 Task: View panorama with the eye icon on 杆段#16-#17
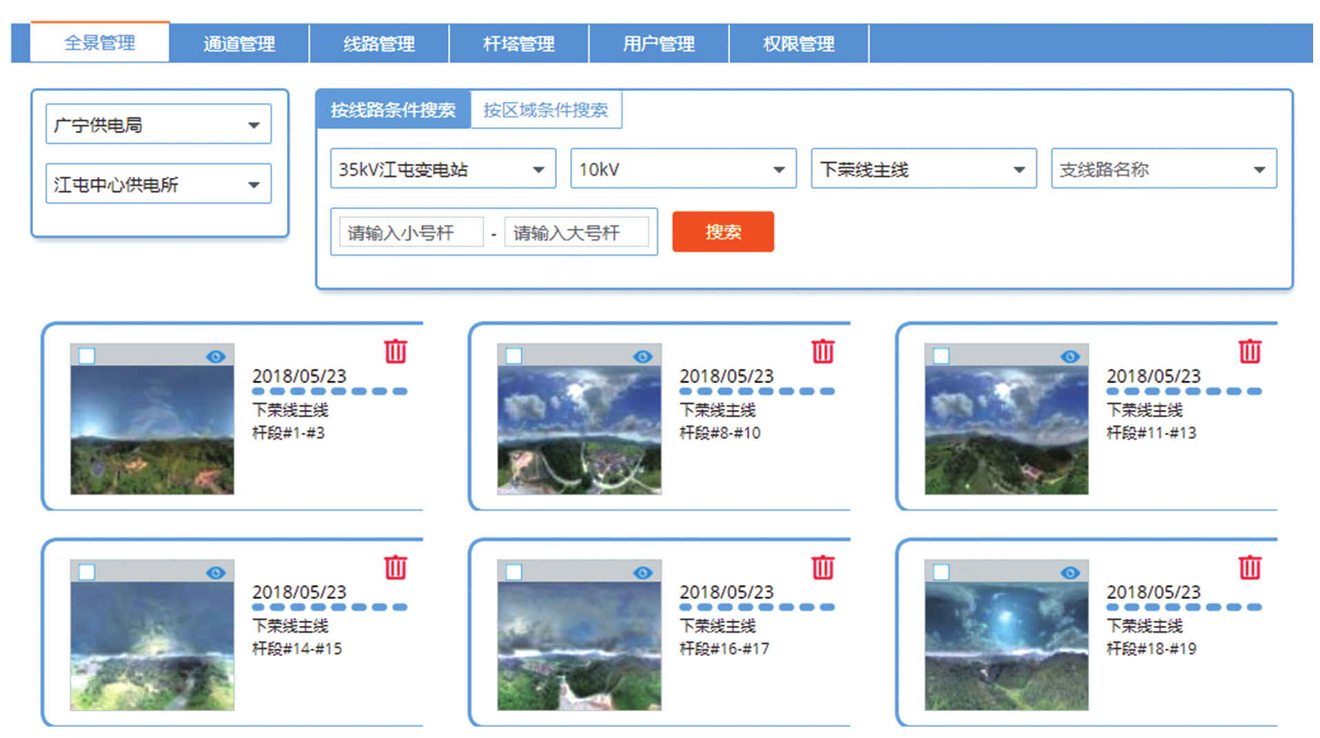coord(643,573)
